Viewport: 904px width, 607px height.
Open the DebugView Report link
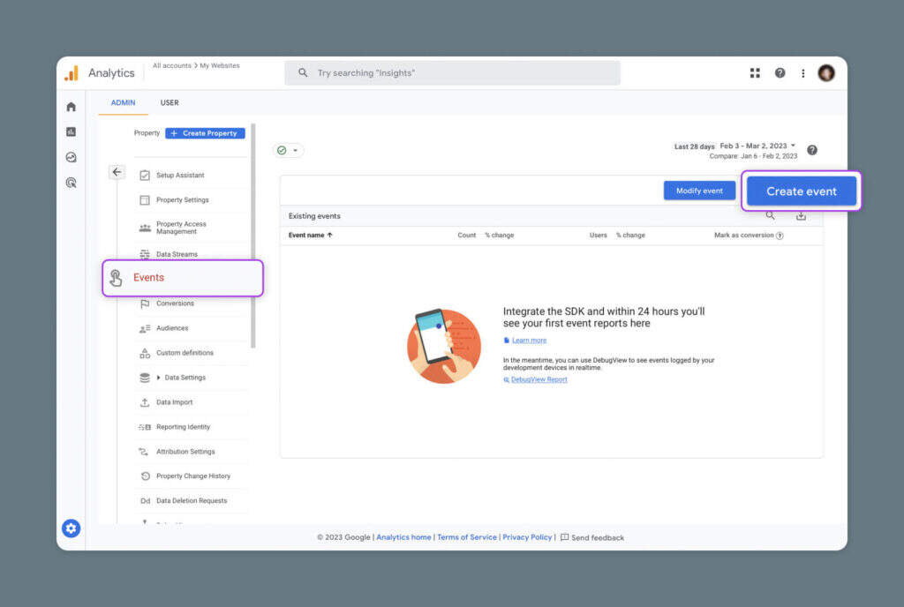pos(539,379)
